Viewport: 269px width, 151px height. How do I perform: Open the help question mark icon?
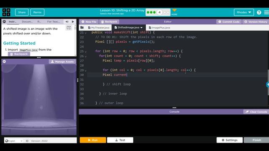(x=259, y=12)
